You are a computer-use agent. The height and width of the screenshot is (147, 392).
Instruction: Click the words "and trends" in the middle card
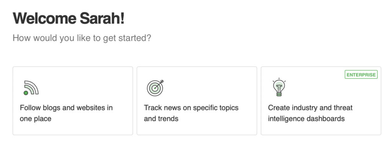click(161, 119)
